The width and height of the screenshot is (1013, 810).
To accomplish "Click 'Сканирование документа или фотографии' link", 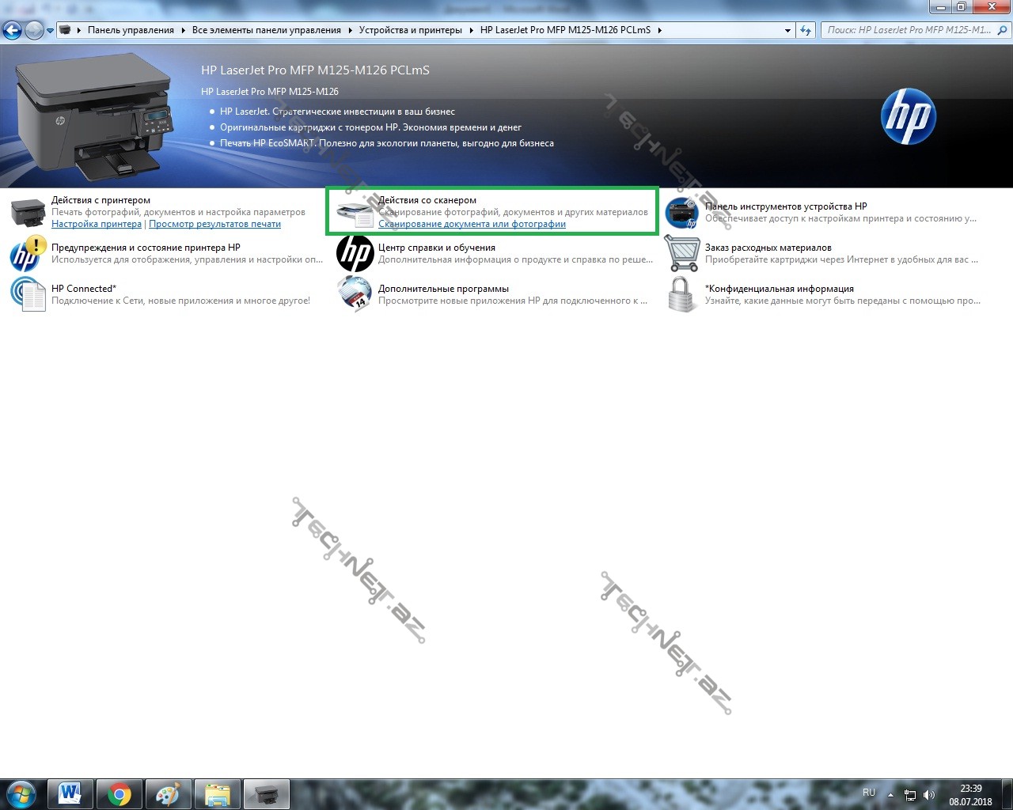I will (472, 224).
